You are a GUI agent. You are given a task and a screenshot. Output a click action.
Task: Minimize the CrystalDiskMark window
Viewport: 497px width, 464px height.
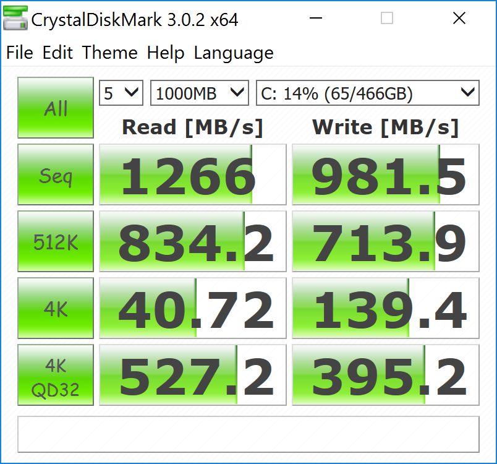(x=316, y=18)
